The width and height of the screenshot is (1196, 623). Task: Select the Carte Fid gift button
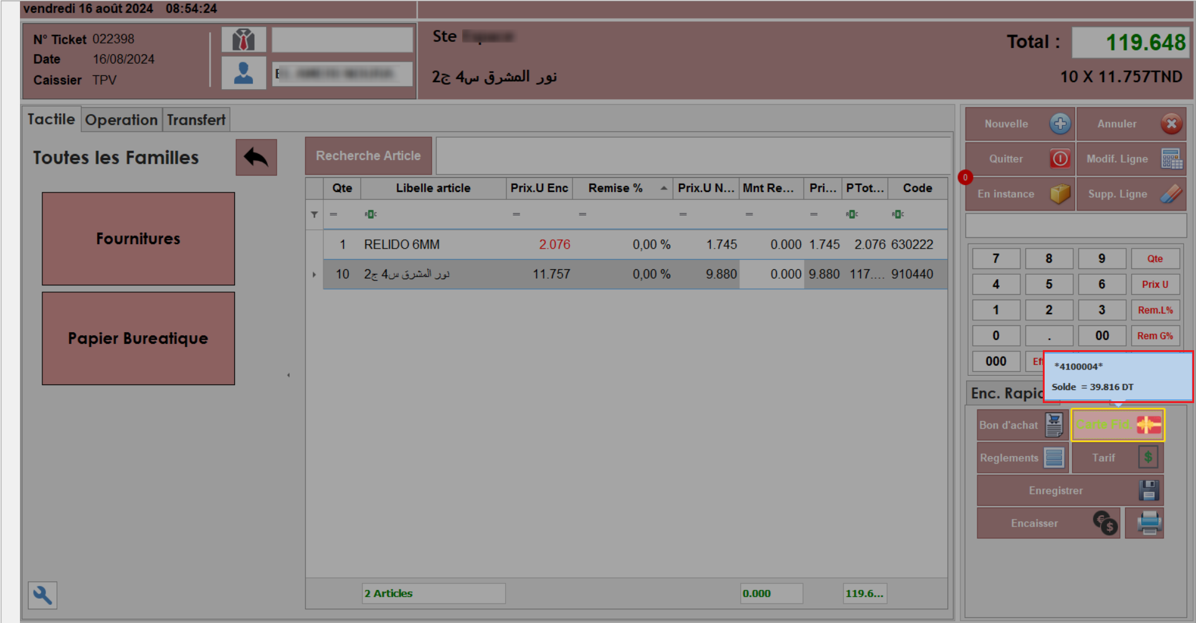[1118, 425]
